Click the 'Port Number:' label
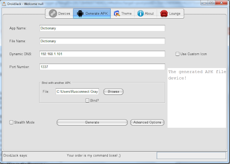Image resolution: width=230 pixels, height=164 pixels. [x=19, y=67]
